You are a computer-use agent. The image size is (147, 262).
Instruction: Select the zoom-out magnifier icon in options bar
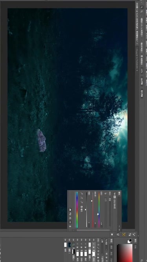coord(141,11)
